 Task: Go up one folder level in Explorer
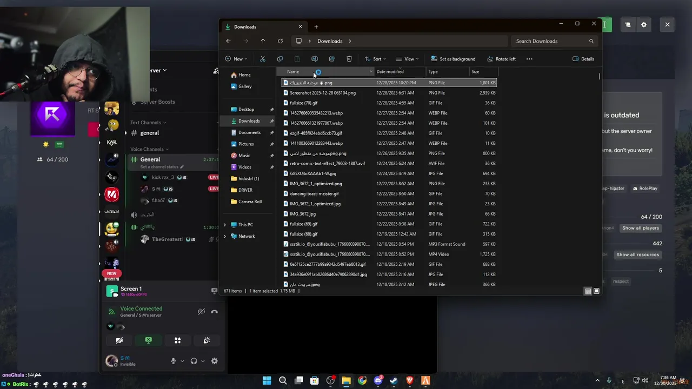click(x=263, y=41)
